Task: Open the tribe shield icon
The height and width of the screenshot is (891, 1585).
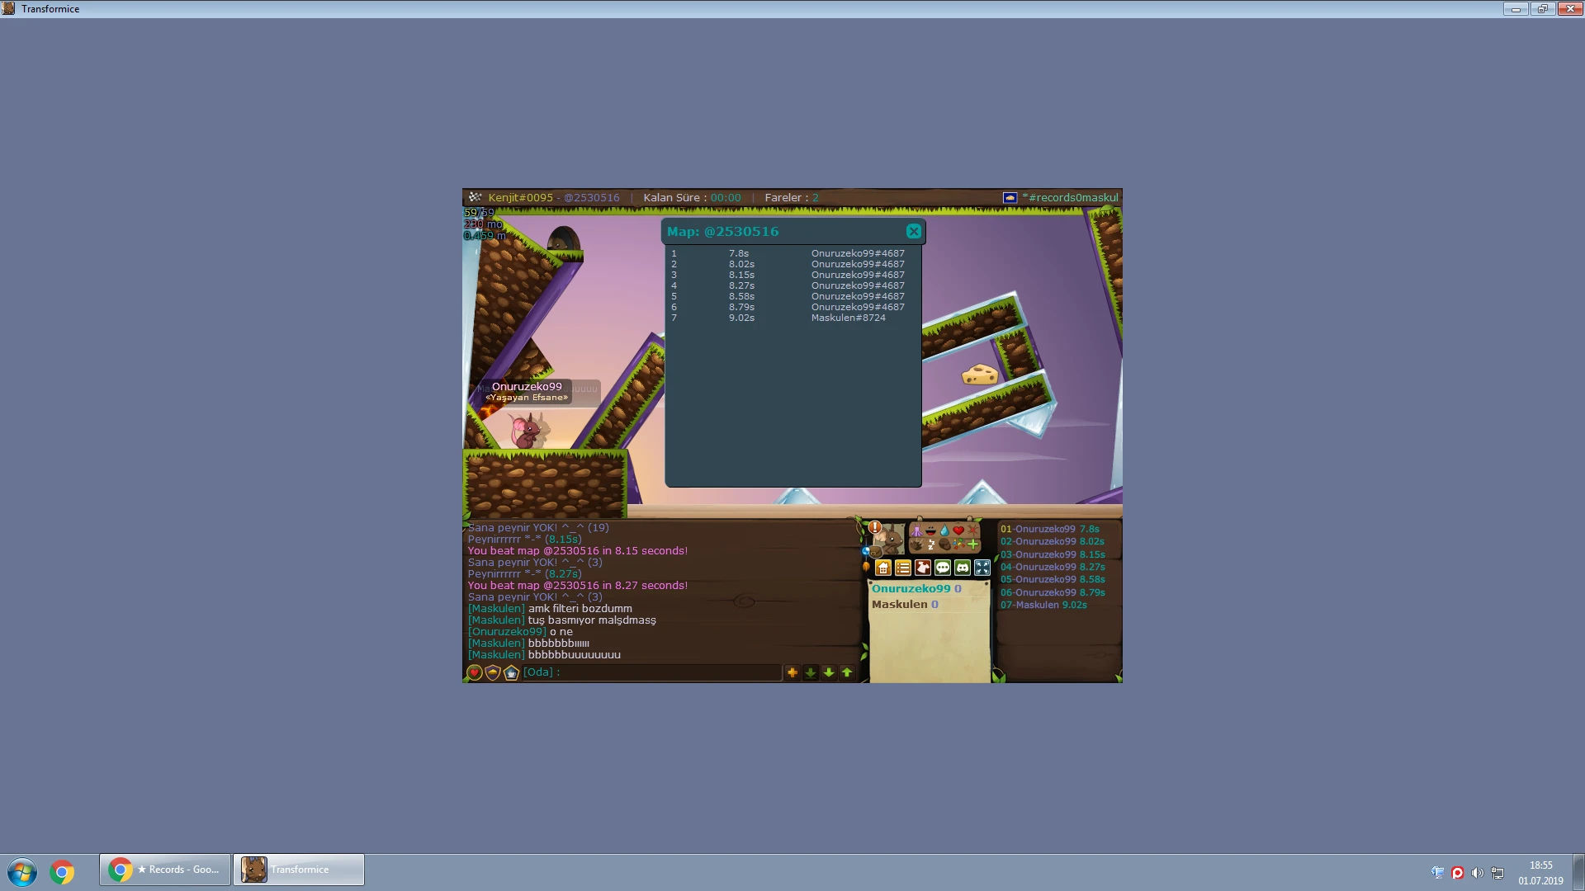Action: (x=493, y=673)
